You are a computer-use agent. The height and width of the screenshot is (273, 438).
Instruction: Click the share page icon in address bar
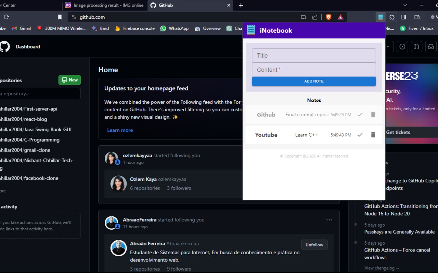314,17
